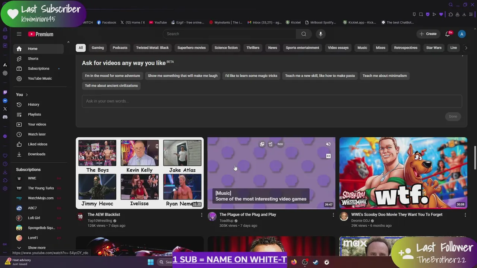
Task: Select the Superhero movies chip
Action: tap(192, 48)
